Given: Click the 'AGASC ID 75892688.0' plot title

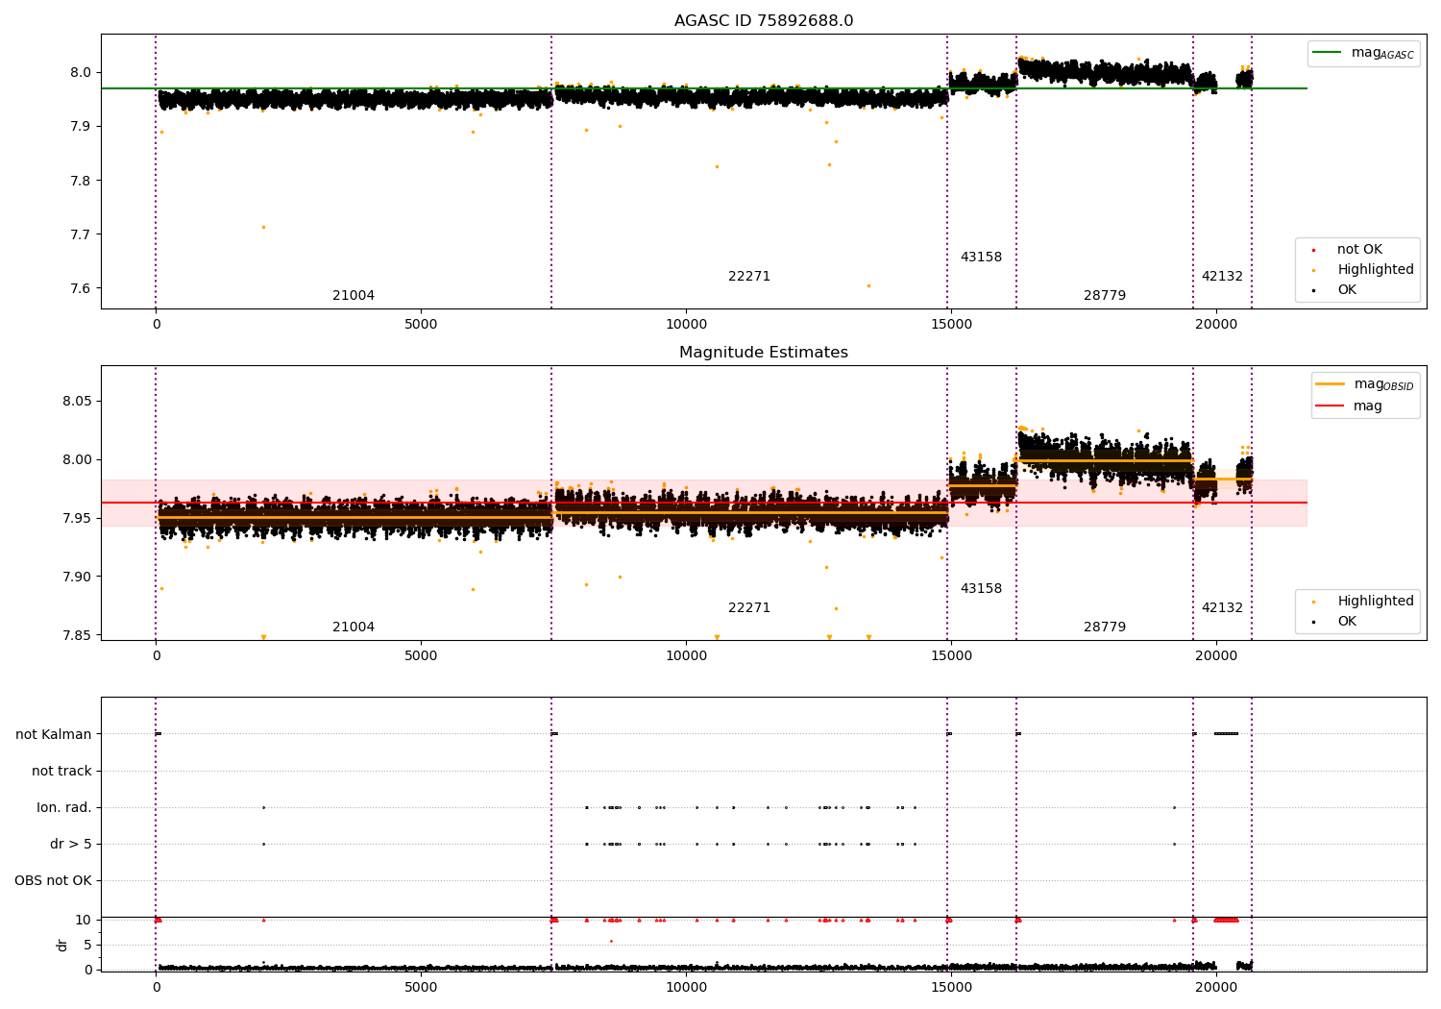Looking at the screenshot, I should coord(764,21).
